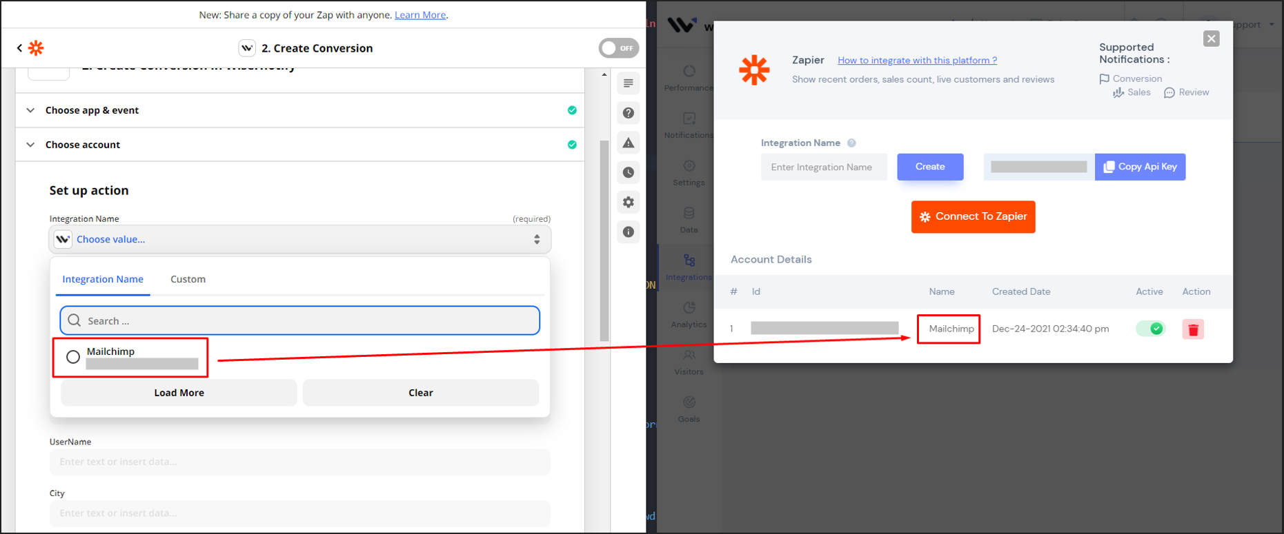The height and width of the screenshot is (534, 1284).
Task: Open Settings in the WiserNotify sidebar
Action: [x=689, y=173]
